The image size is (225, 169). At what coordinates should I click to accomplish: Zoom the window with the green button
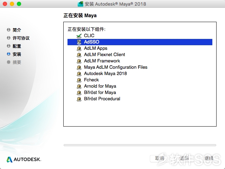point(19,4)
